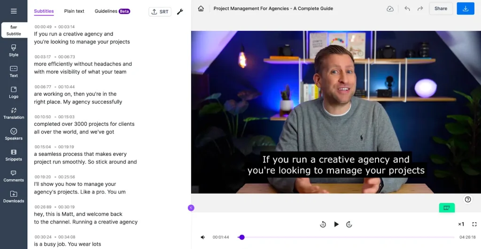Click the blue download button
481x249 pixels.
pos(465,8)
